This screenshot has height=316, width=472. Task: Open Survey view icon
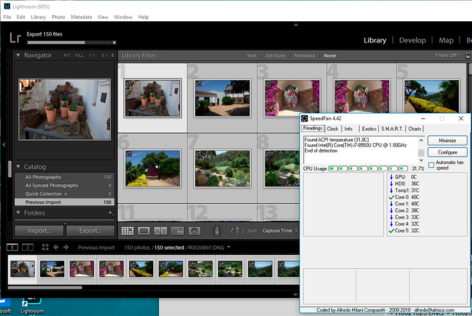tap(178, 231)
